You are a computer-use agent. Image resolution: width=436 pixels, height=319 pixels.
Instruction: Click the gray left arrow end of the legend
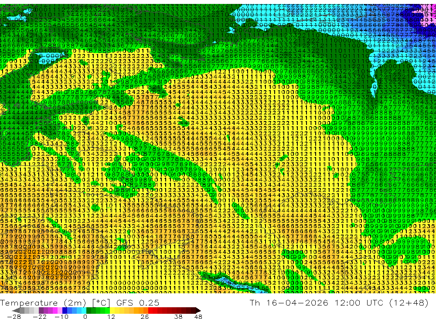click(16, 310)
